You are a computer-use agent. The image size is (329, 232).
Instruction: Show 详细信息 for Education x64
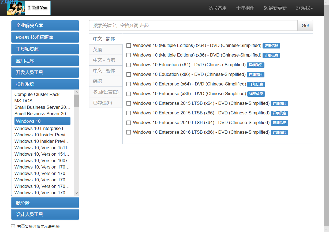(x=256, y=65)
